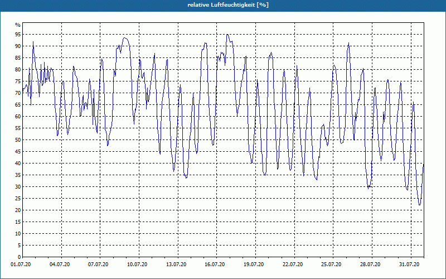Click the y-axis value "80"

(18, 69)
